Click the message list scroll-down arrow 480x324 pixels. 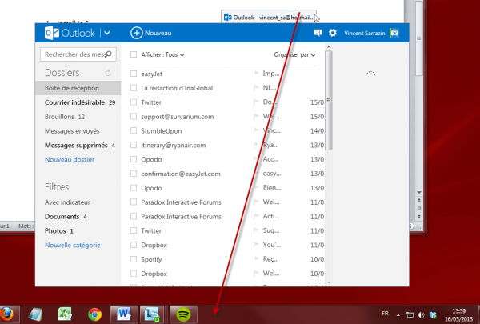click(329, 282)
